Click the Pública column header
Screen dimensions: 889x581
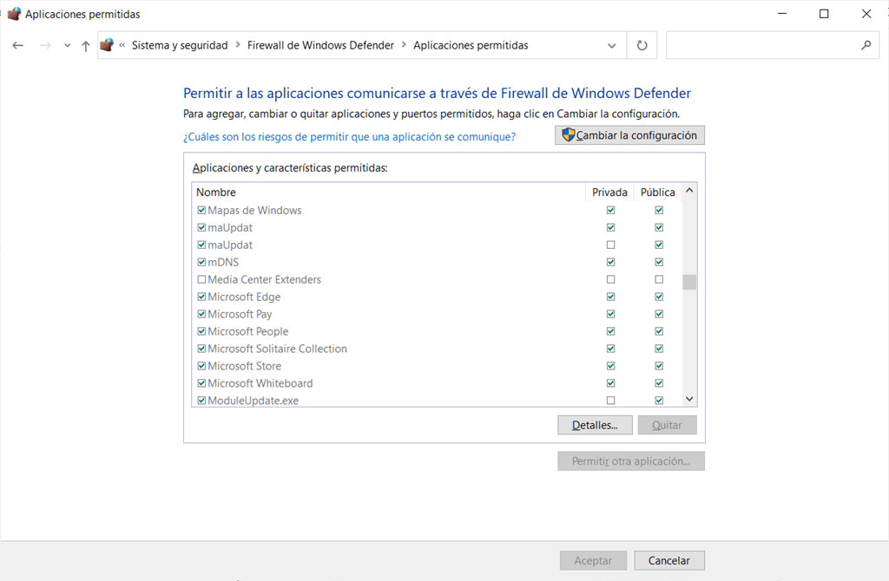pyautogui.click(x=658, y=192)
